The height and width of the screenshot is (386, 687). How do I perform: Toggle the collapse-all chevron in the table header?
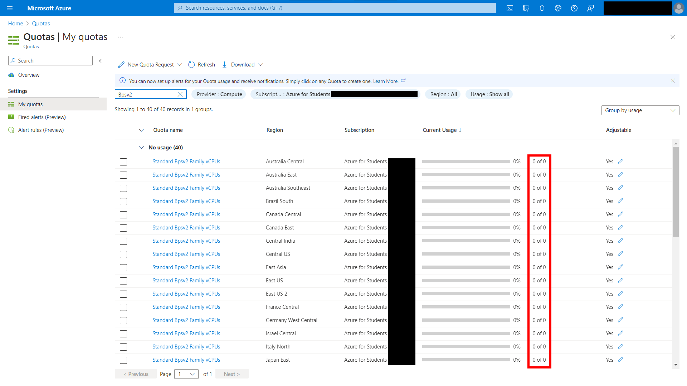point(141,130)
